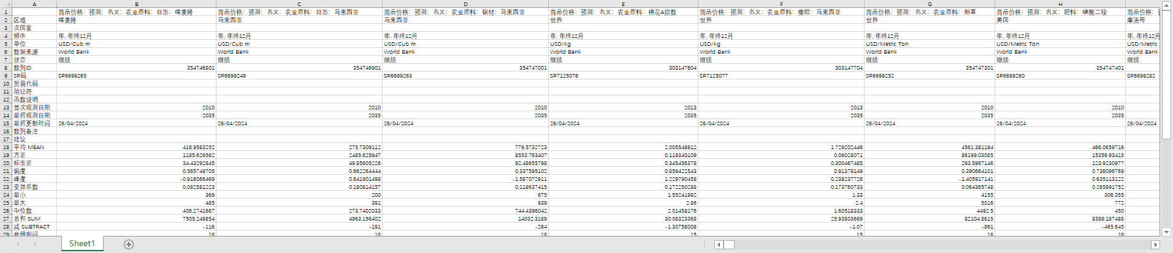The height and width of the screenshot is (253, 1173).
Task: Select column D header
Action: pos(465,4)
